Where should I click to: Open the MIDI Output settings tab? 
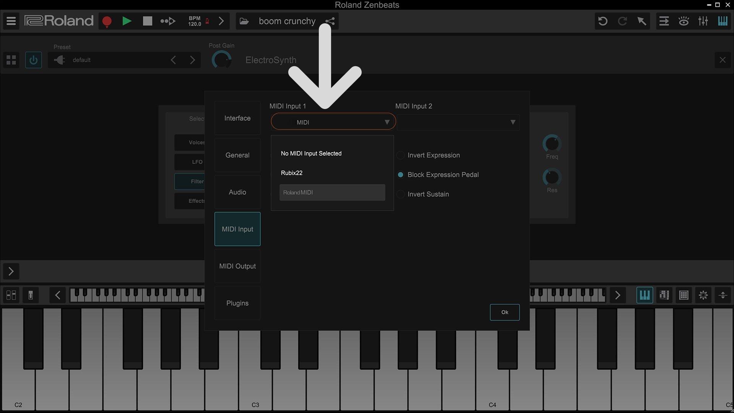pos(237,266)
